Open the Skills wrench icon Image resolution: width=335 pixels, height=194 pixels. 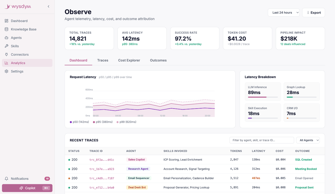click(6, 46)
